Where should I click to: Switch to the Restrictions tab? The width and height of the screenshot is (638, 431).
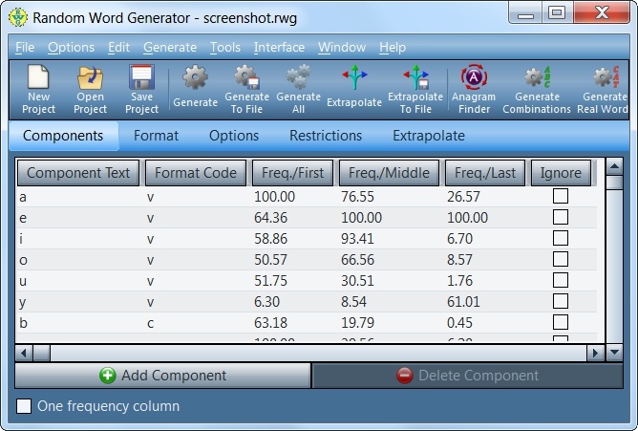326,136
